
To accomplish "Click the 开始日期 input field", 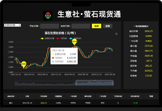I will [49, 26].
